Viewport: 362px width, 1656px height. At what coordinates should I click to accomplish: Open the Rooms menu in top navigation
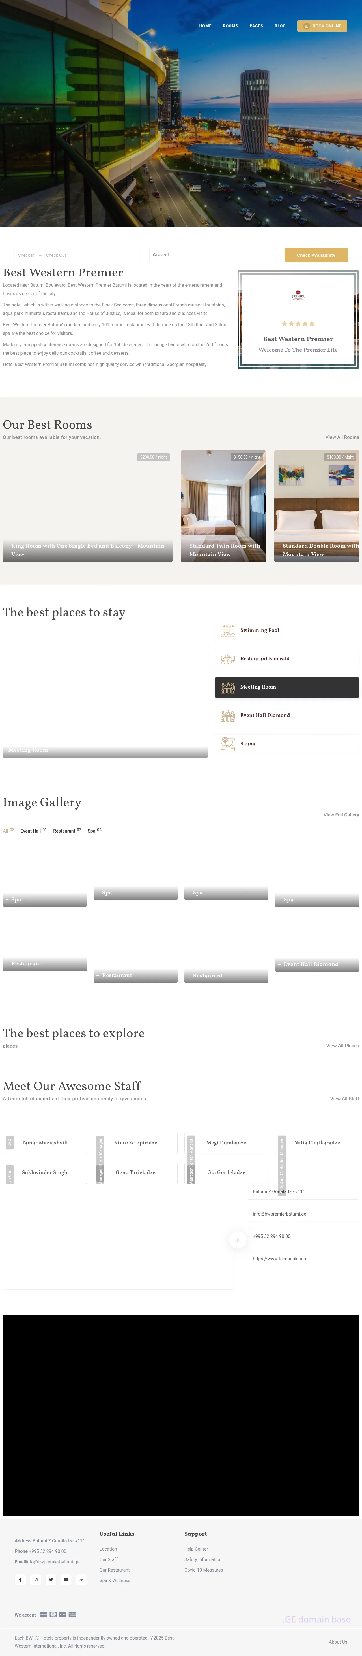pos(230,26)
